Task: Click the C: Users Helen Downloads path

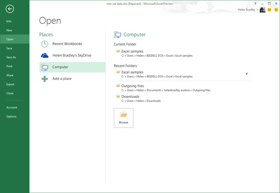Action: 141,101
